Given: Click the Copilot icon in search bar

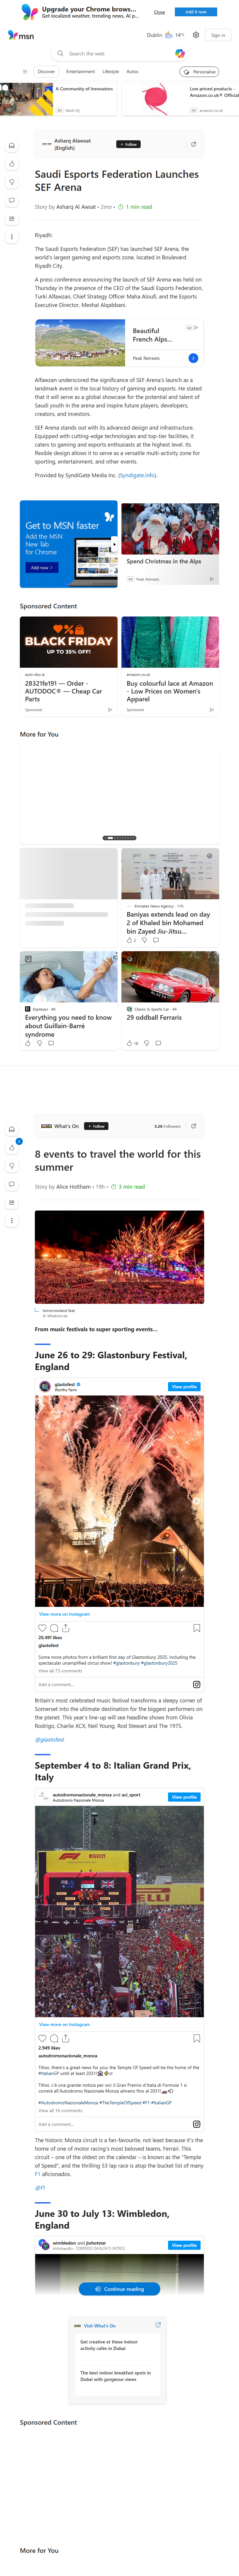Looking at the screenshot, I should pos(180,54).
